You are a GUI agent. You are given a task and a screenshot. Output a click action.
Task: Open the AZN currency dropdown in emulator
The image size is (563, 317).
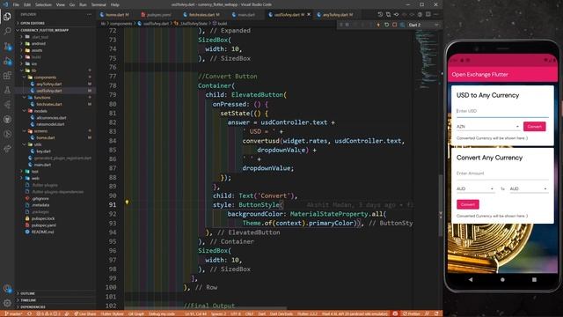click(x=487, y=127)
